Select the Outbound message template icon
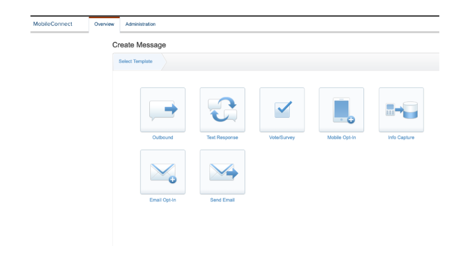This screenshot has width=470, height=261. [163, 110]
